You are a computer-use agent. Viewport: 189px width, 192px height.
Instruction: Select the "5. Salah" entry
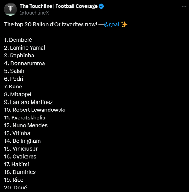pos(14,71)
